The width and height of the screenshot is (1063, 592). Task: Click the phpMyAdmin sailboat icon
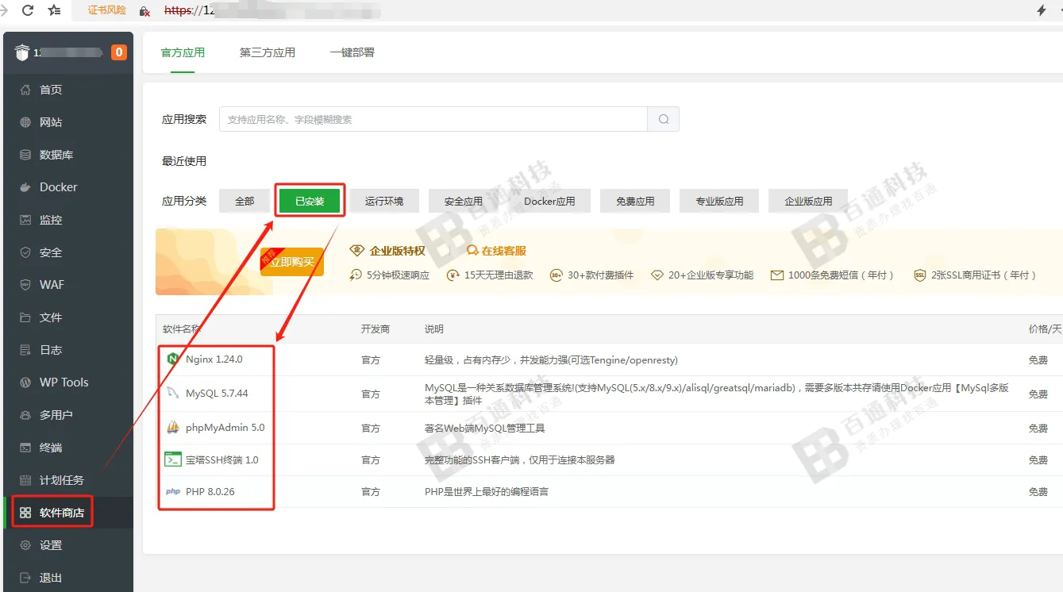click(x=172, y=428)
